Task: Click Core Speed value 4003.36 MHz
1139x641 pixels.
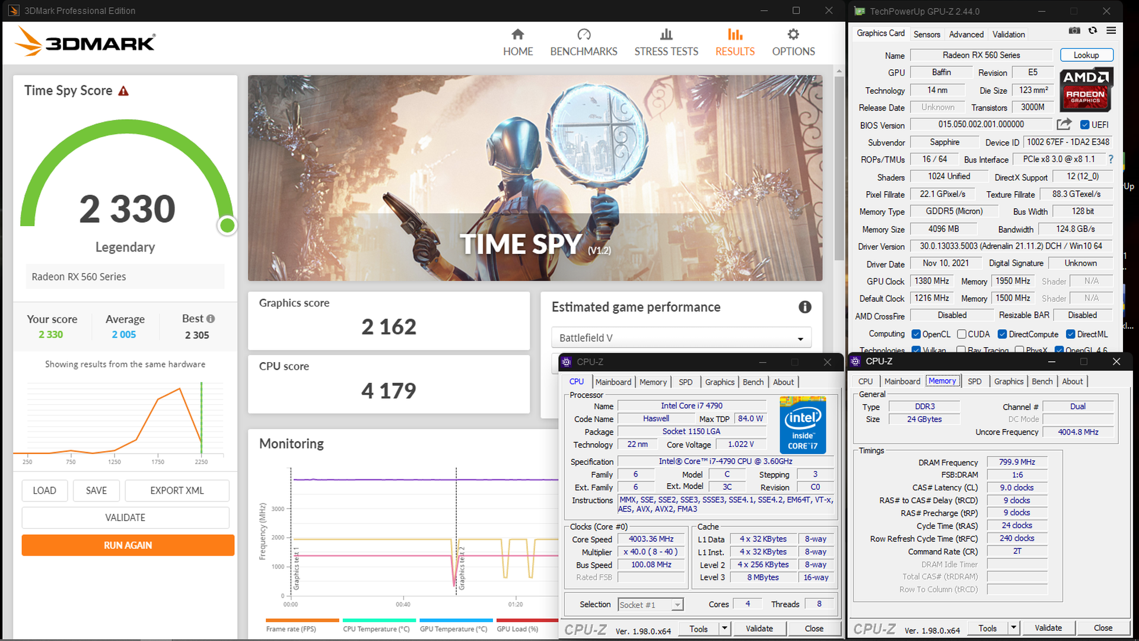Action: 651,539
